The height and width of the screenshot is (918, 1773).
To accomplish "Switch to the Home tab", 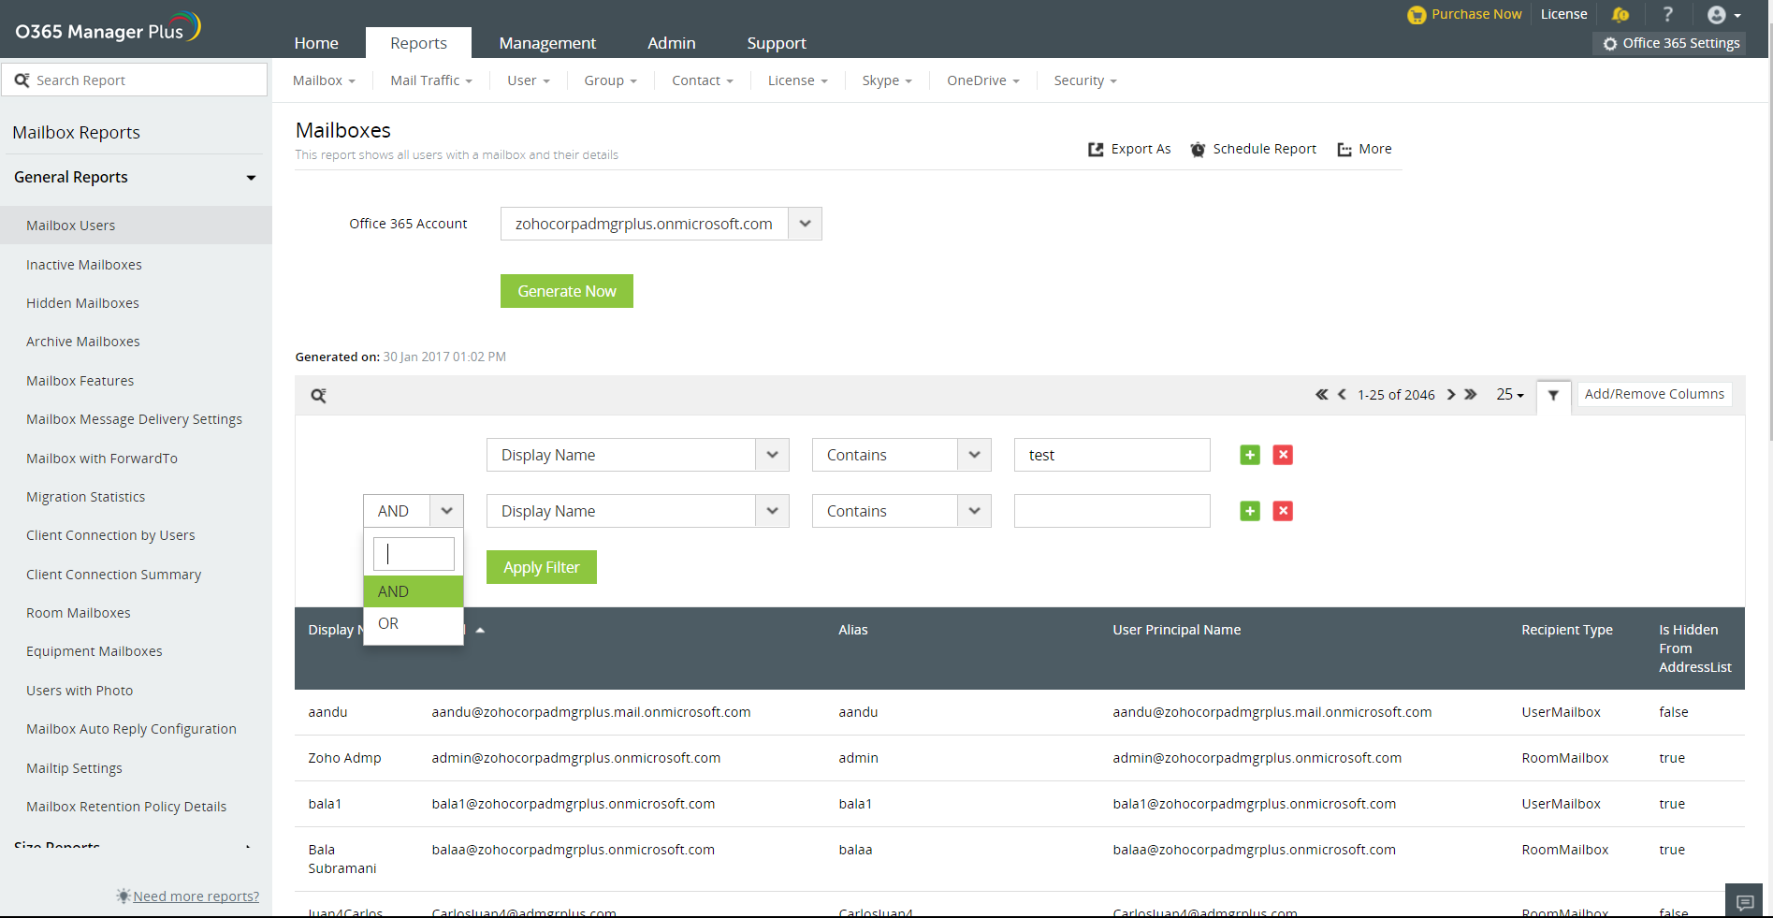I will [316, 43].
